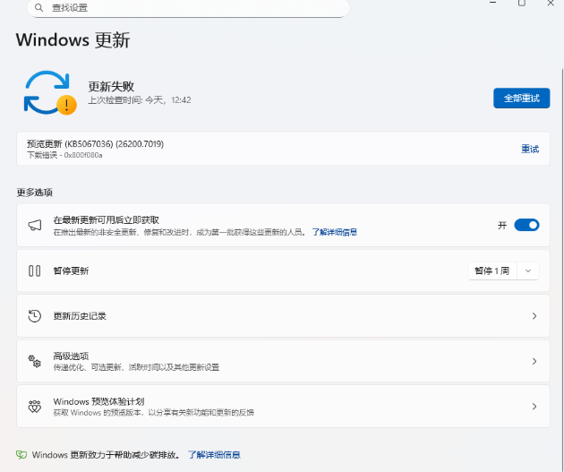The height and width of the screenshot is (472, 564).
Task: Click the pause updates icon
Action: (35, 270)
